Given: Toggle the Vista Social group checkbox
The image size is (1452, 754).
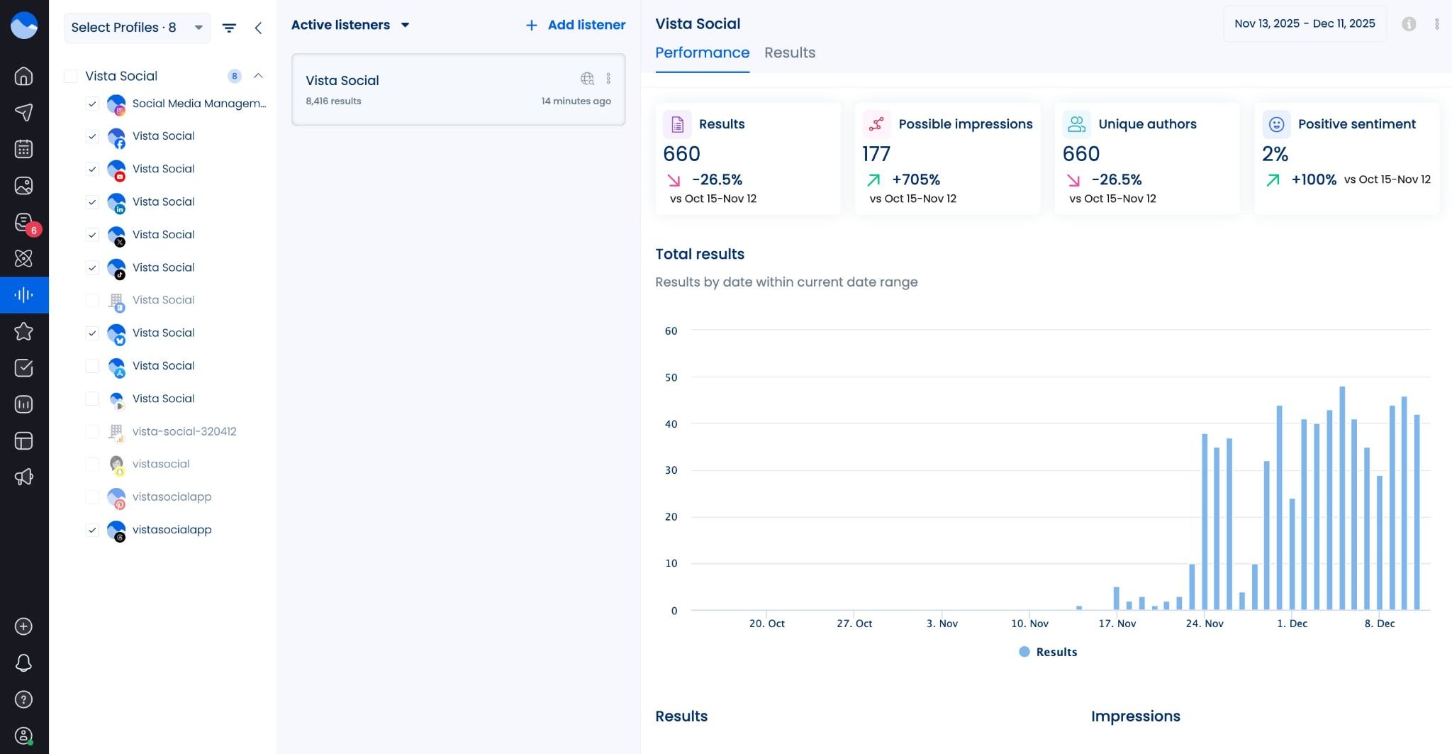Looking at the screenshot, I should [71, 76].
